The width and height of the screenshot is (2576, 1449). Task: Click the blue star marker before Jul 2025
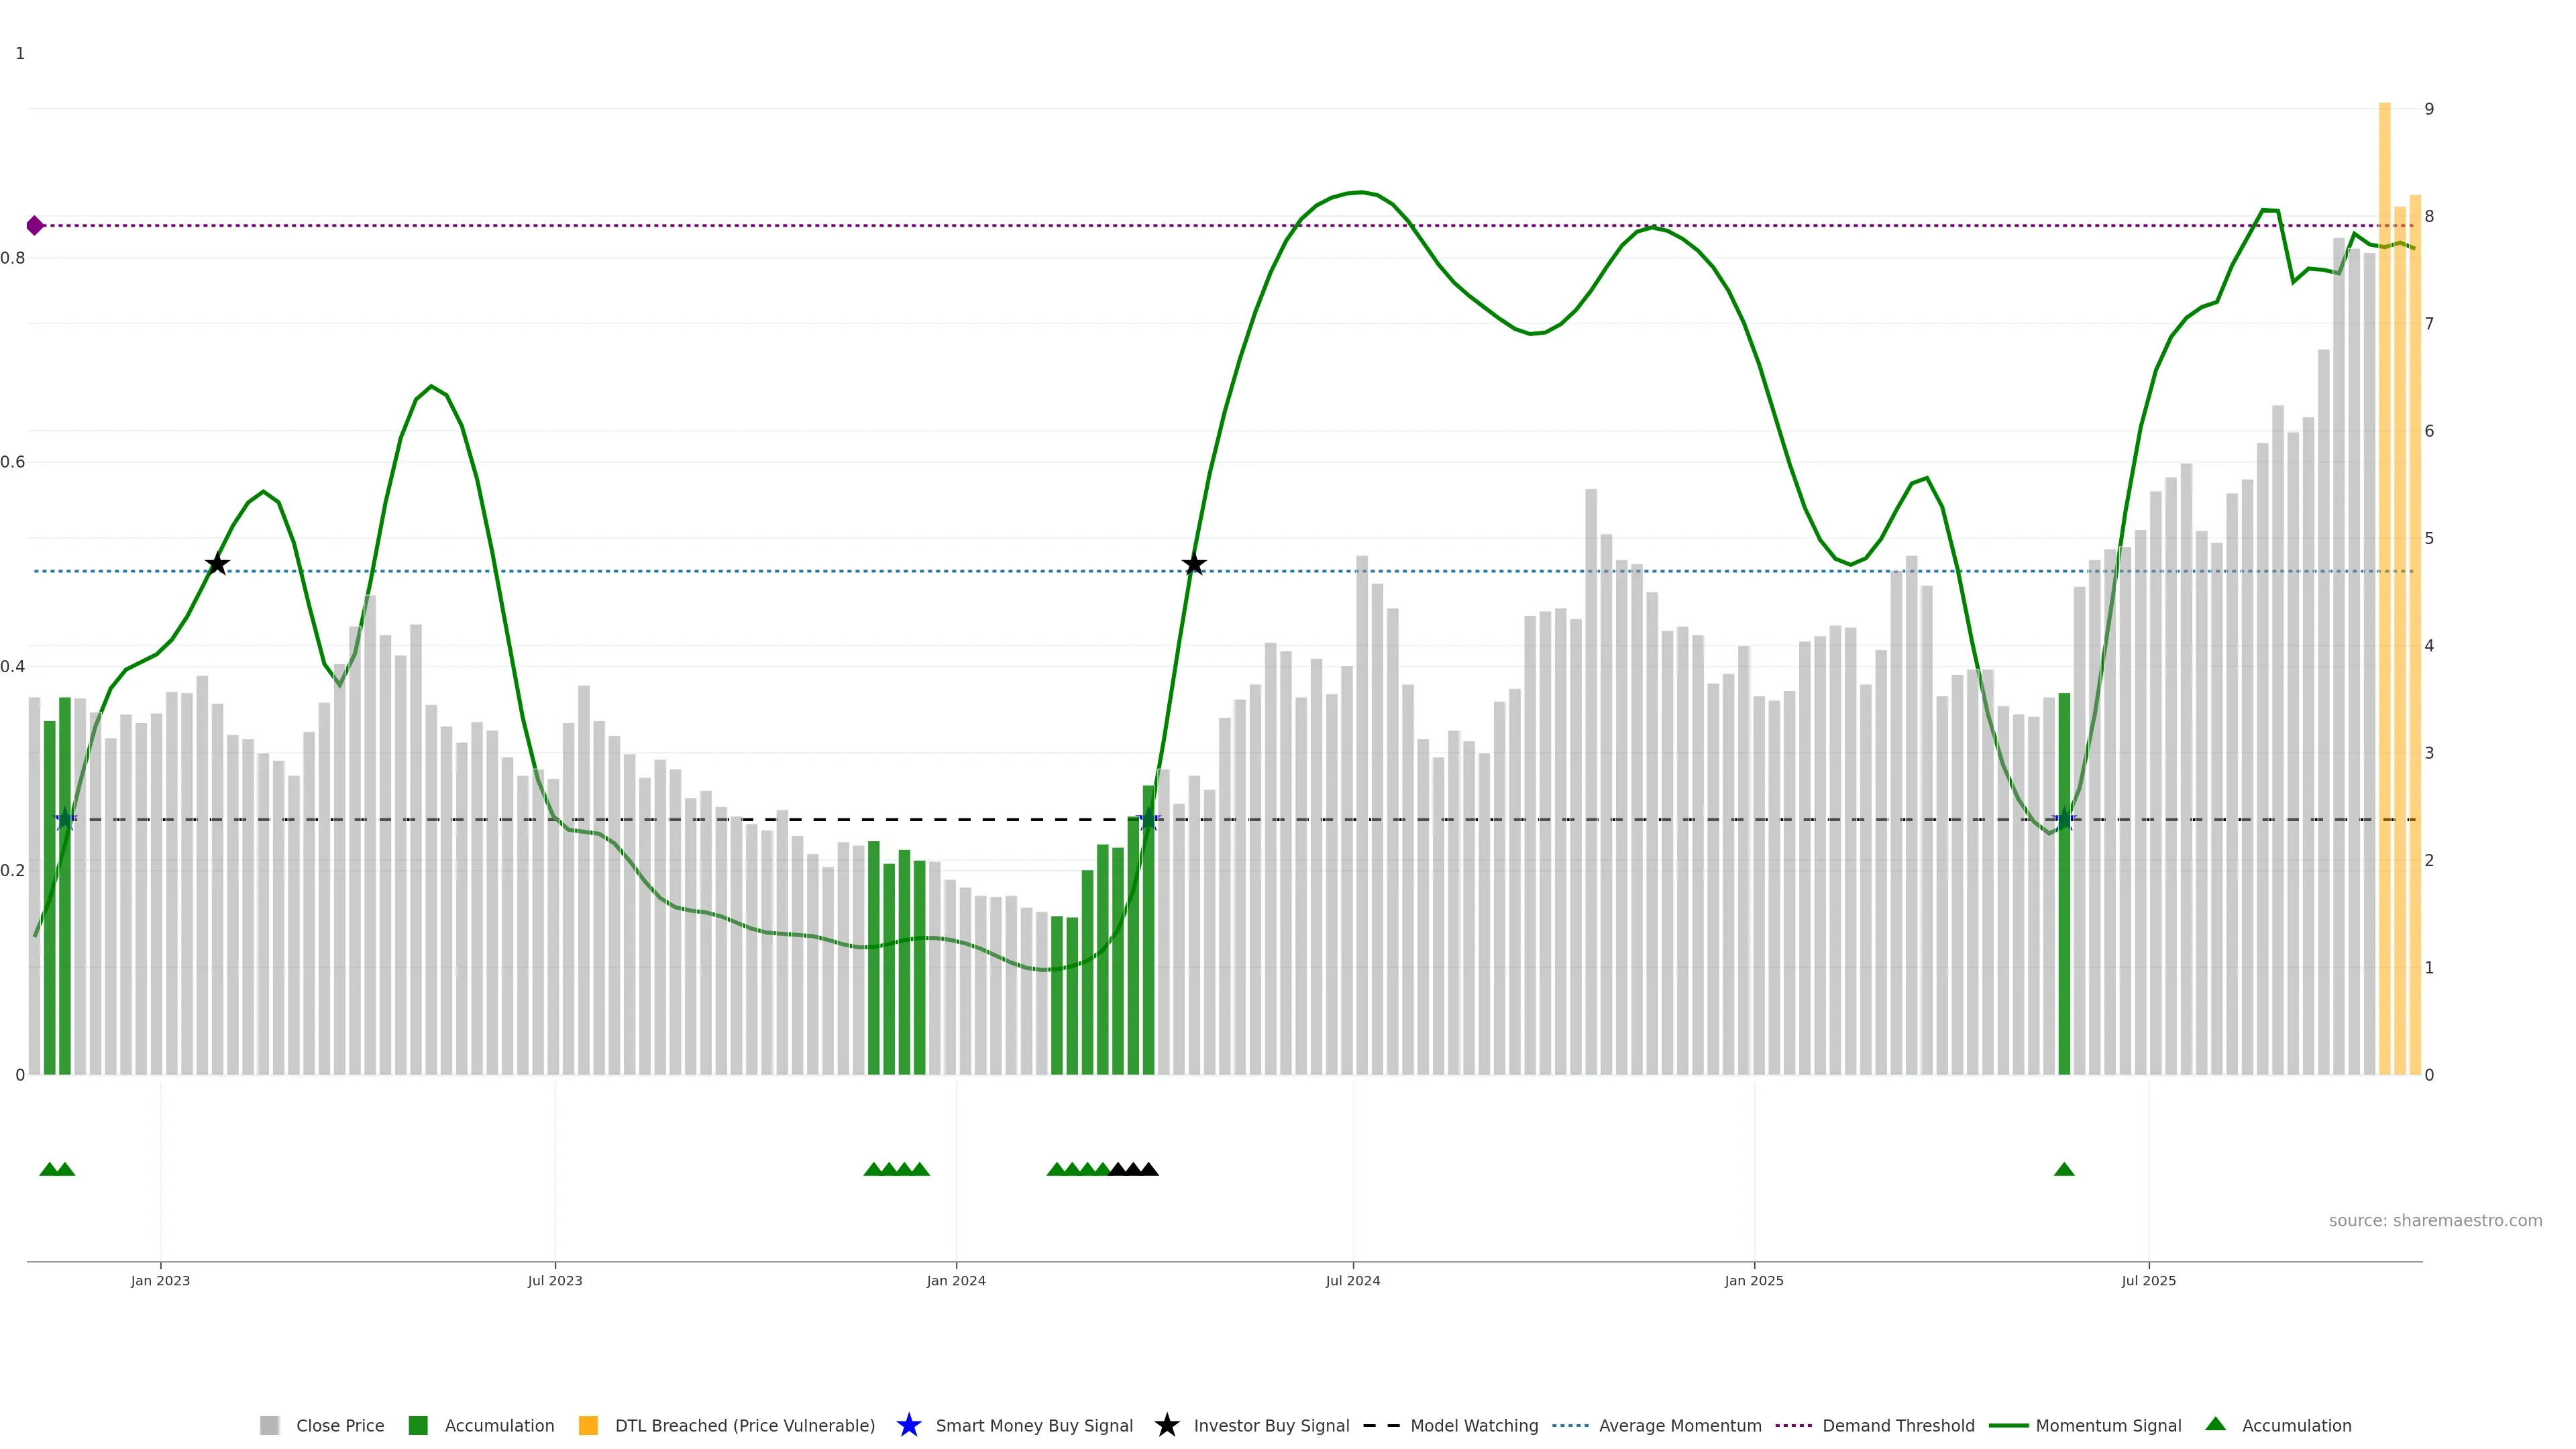pos(2064,820)
